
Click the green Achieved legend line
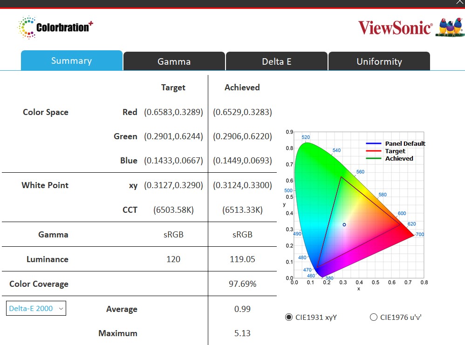click(374, 159)
